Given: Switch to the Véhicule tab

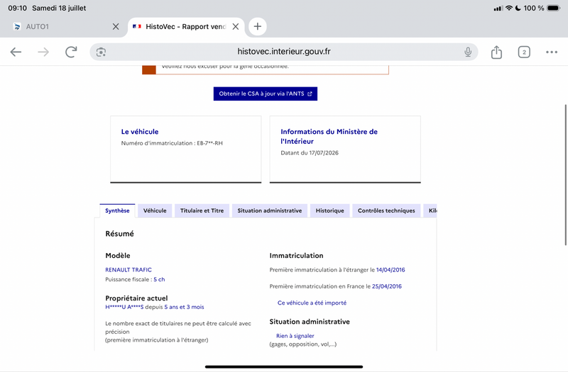Looking at the screenshot, I should (x=155, y=210).
